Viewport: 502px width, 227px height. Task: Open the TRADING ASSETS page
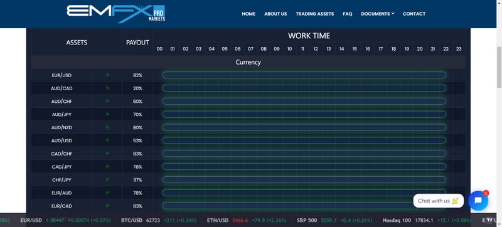click(315, 14)
